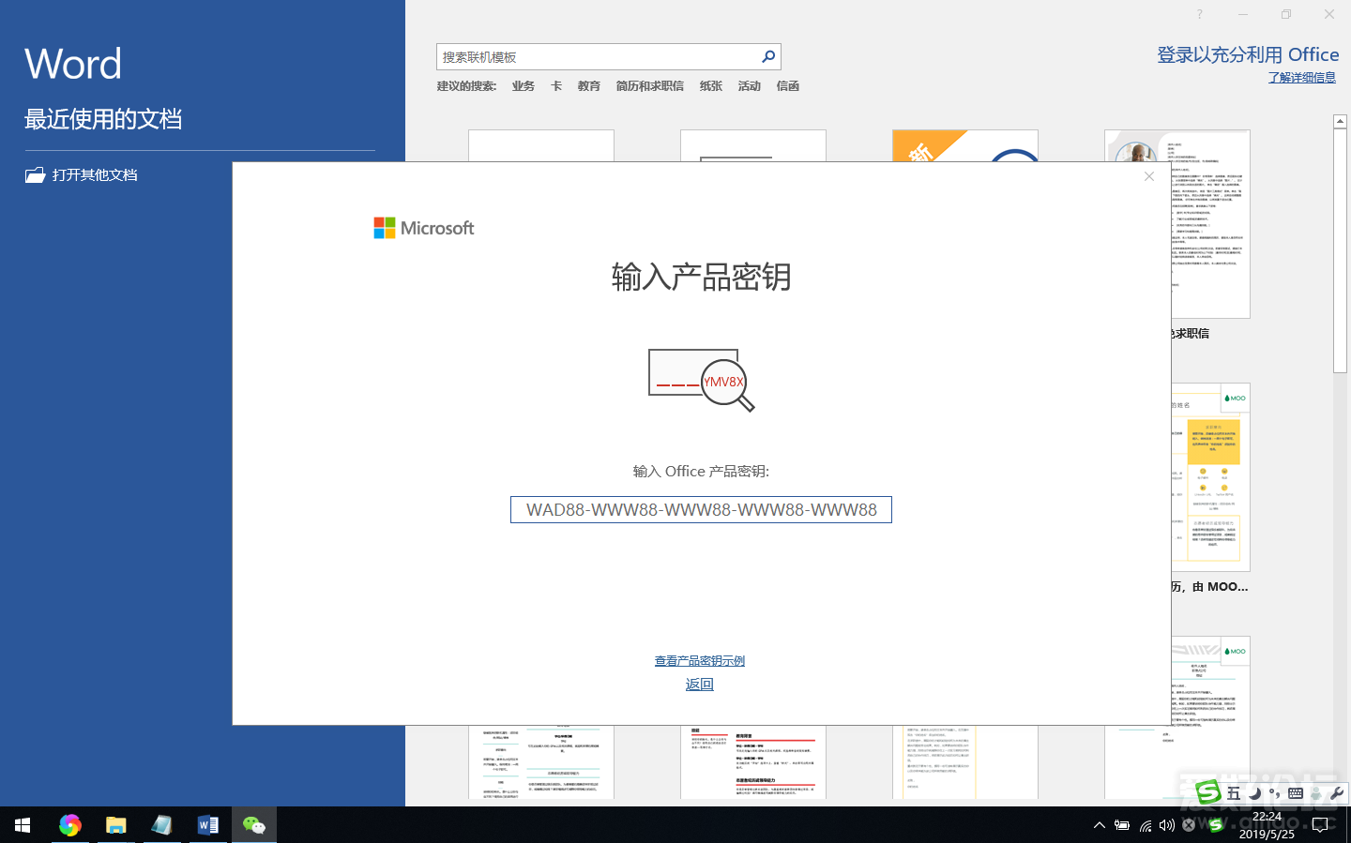
Task: Click the 返回 back link
Action: point(700,685)
